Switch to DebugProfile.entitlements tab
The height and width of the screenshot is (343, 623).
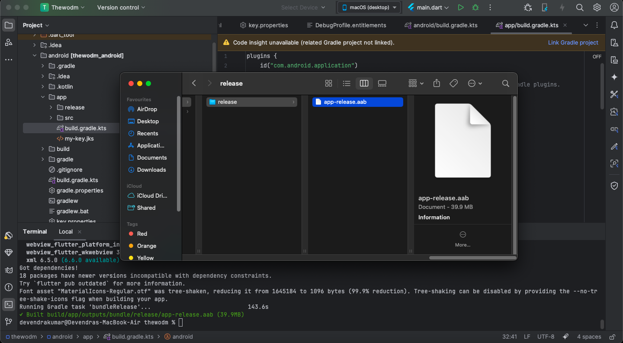tap(346, 25)
